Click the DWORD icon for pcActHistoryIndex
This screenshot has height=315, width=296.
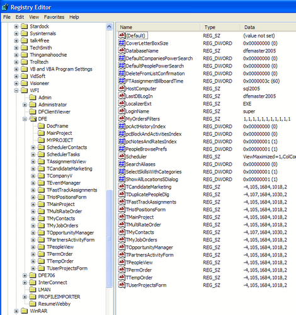tap(122, 126)
